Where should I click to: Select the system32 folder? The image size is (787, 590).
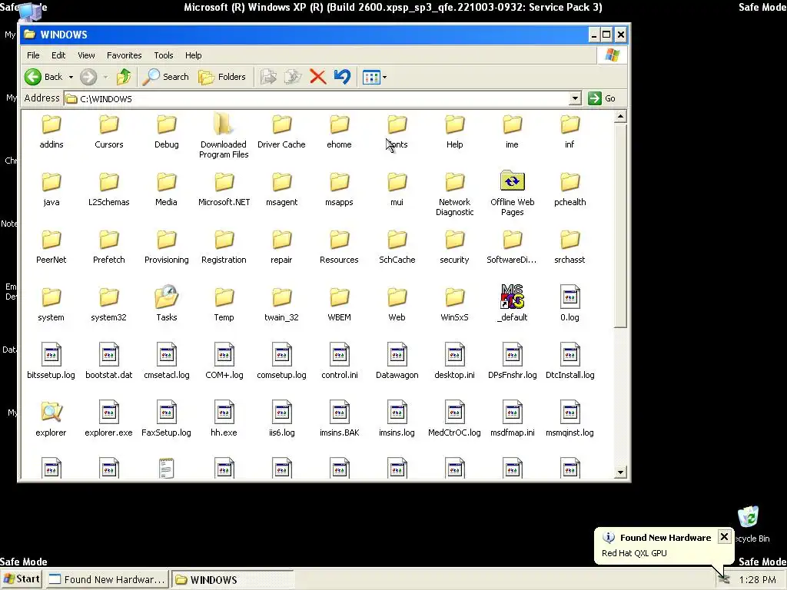tap(108, 304)
